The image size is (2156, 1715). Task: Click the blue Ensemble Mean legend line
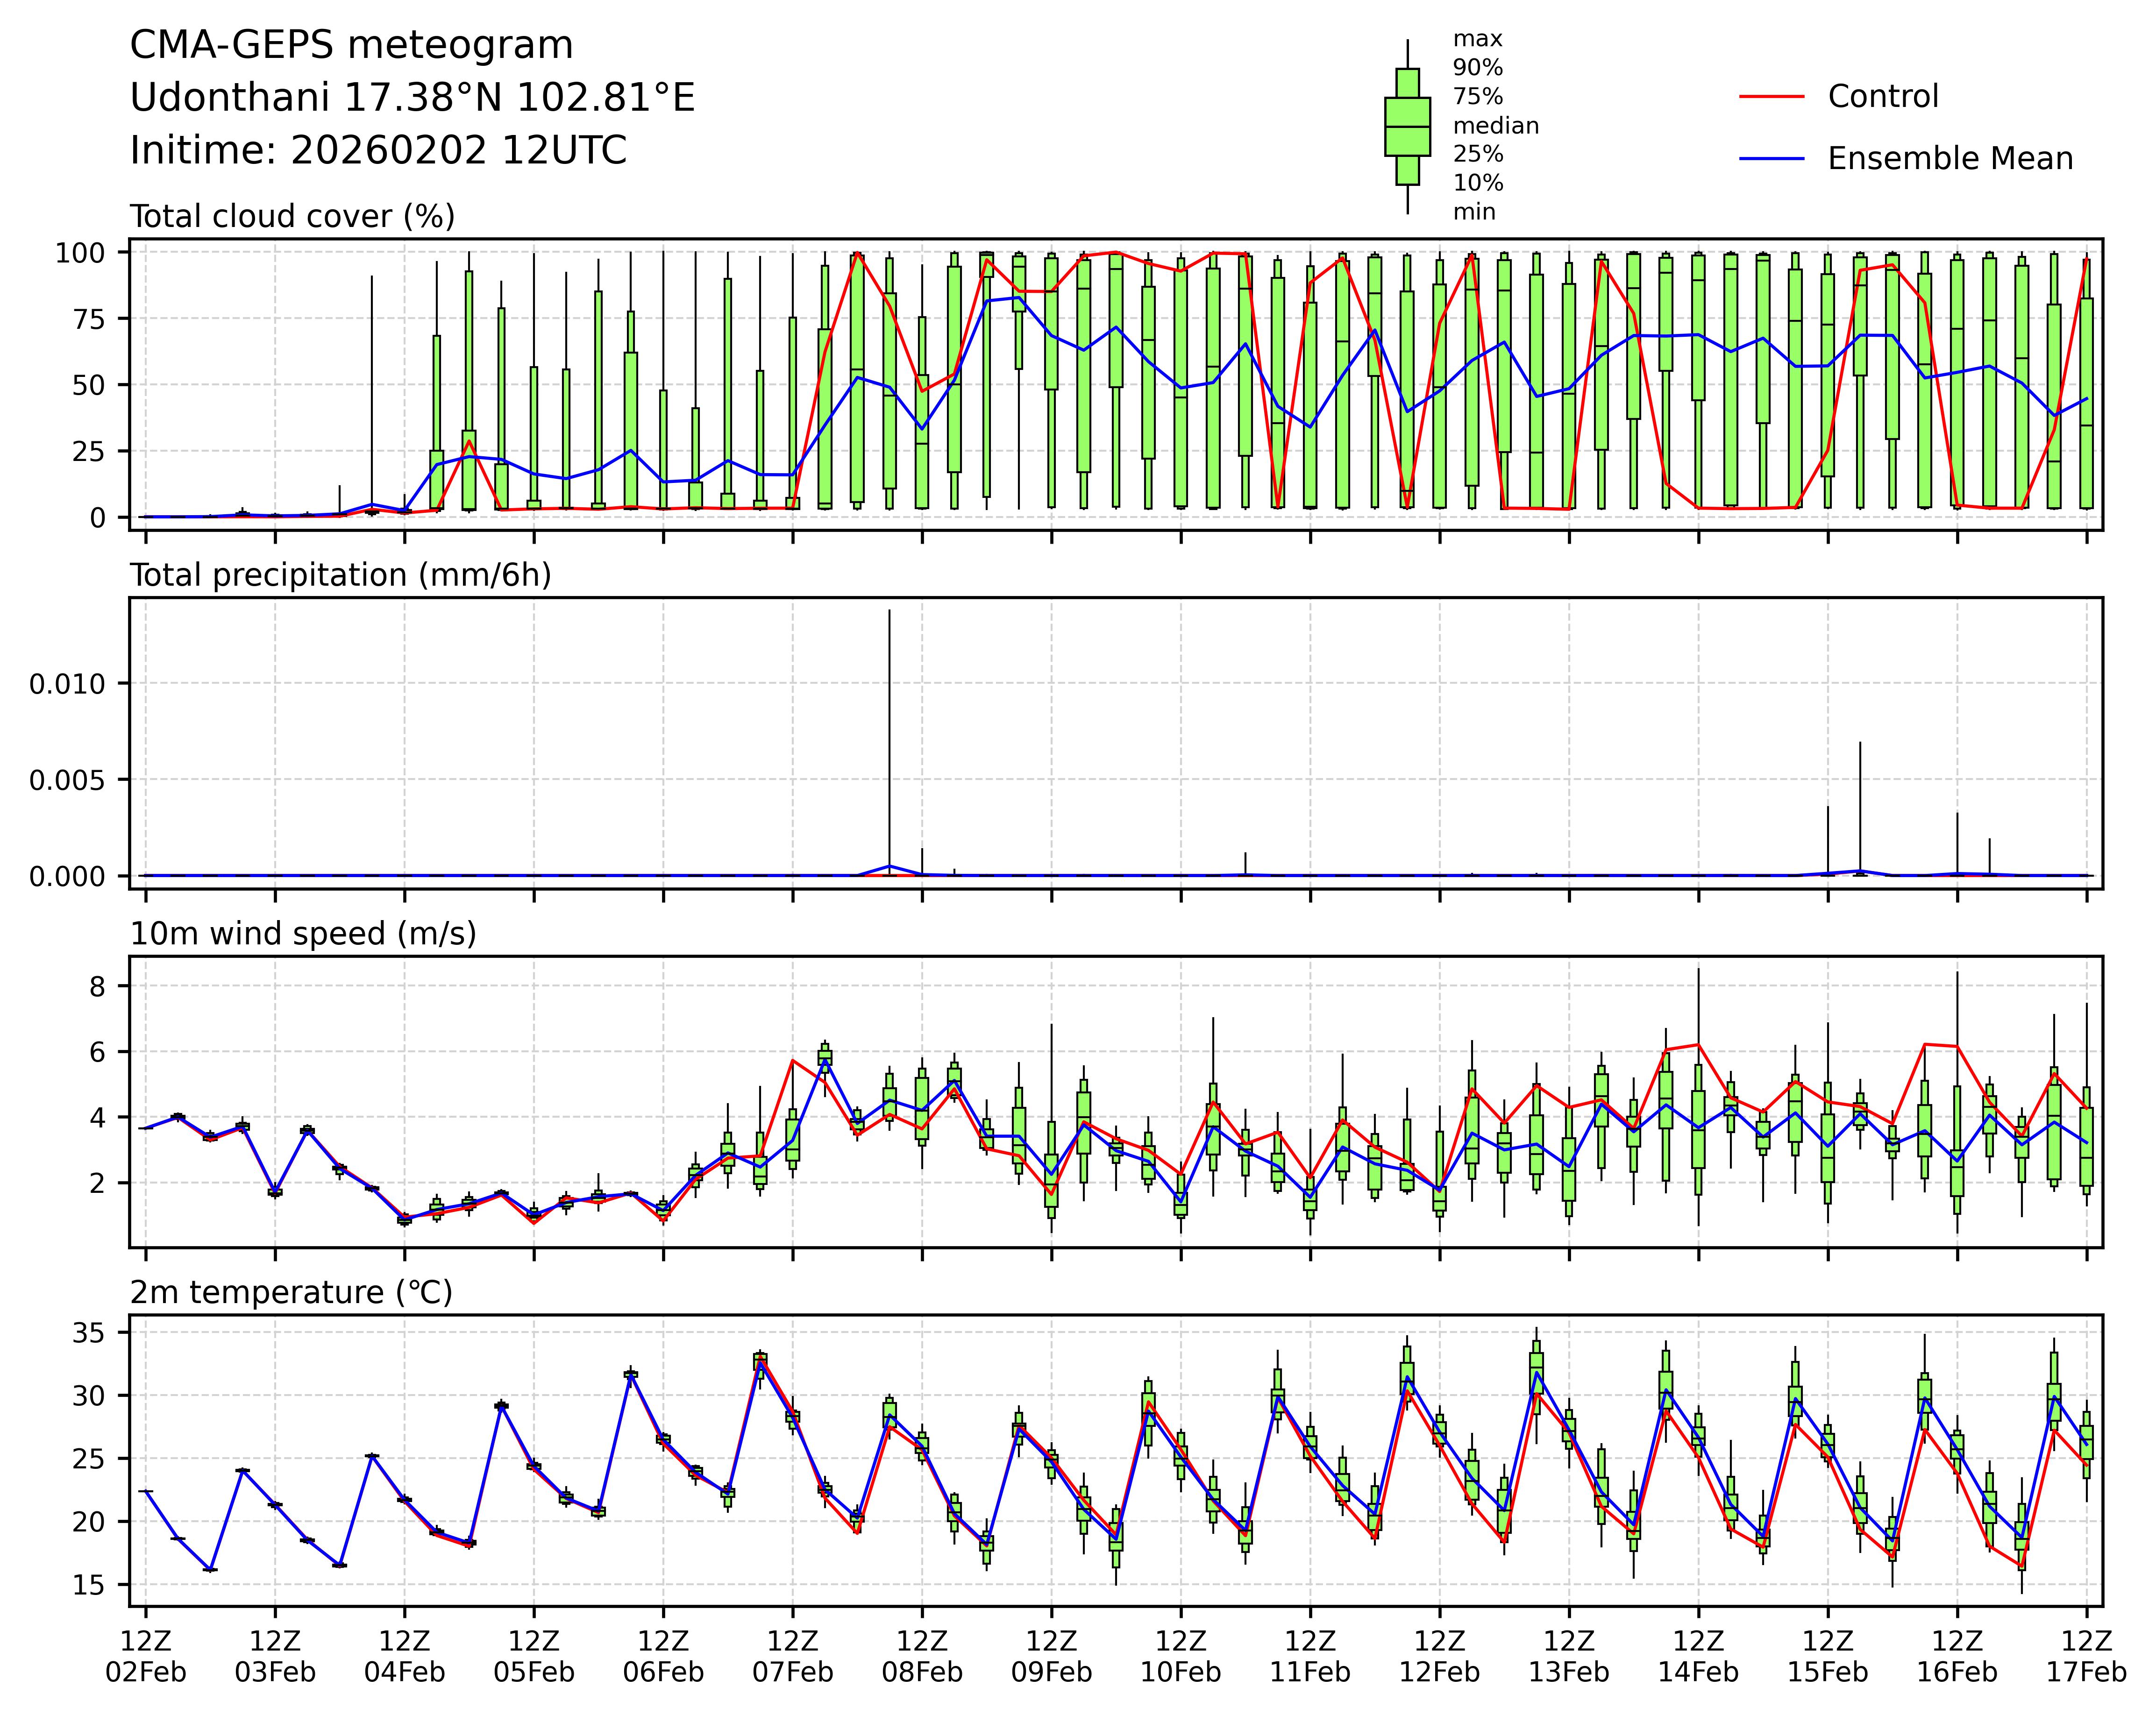click(1771, 159)
